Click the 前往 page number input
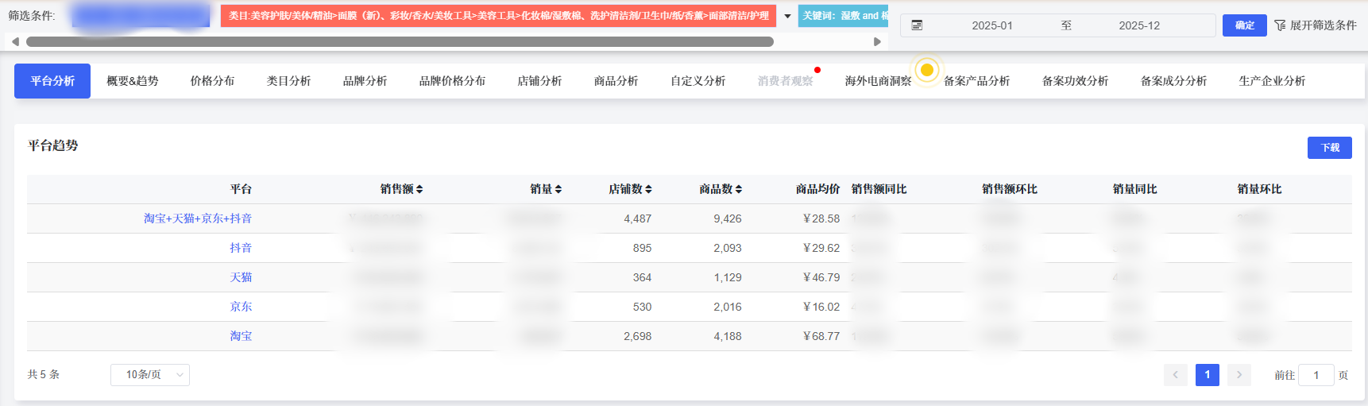The image size is (1368, 406). point(1316,375)
